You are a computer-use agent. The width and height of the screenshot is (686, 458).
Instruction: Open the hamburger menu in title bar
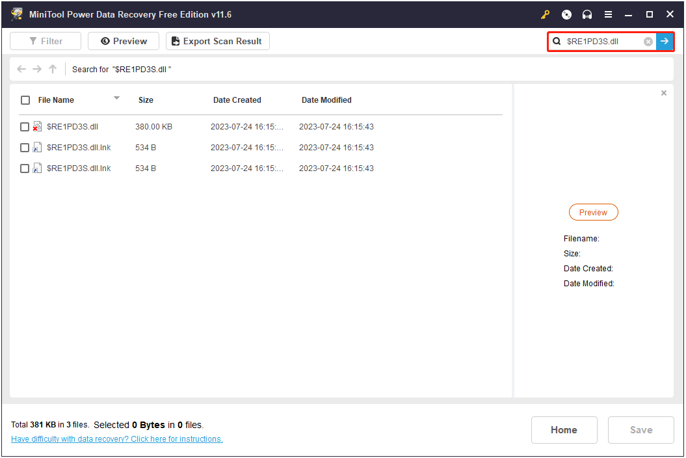pyautogui.click(x=608, y=14)
